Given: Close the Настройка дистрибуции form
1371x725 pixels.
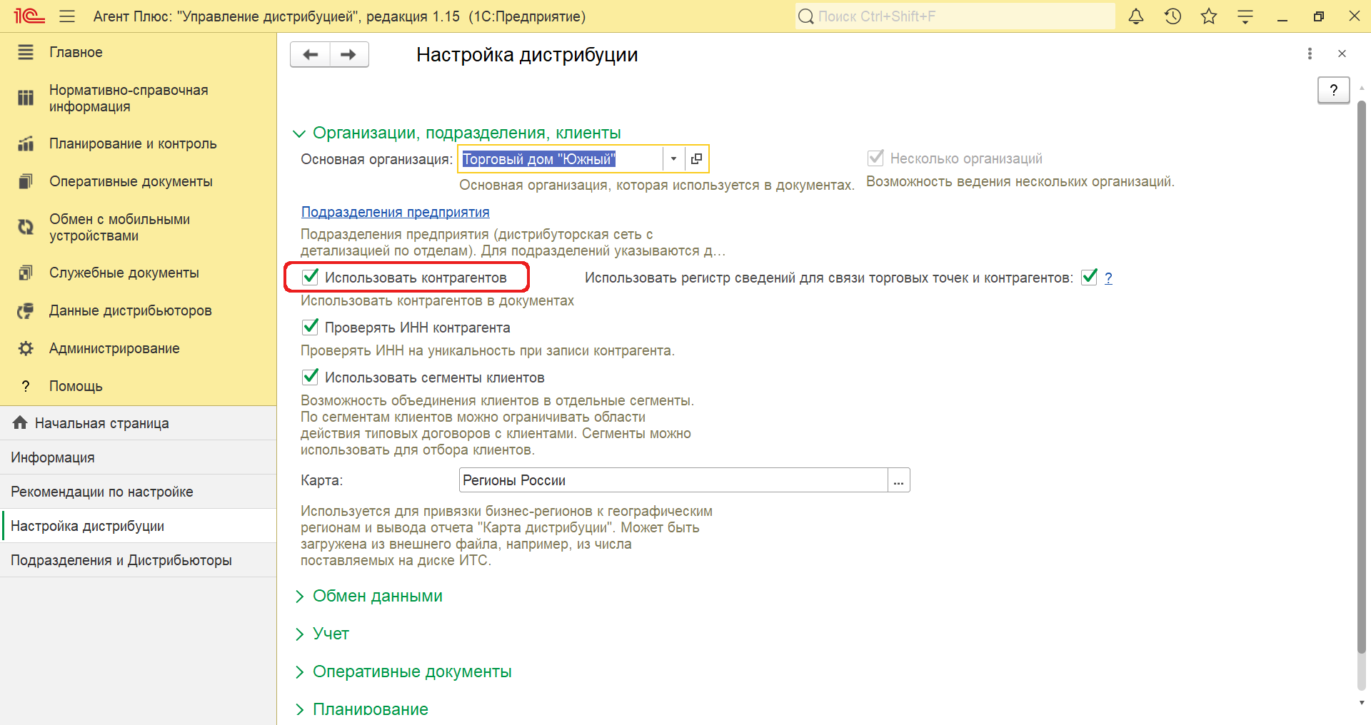Looking at the screenshot, I should (1342, 54).
